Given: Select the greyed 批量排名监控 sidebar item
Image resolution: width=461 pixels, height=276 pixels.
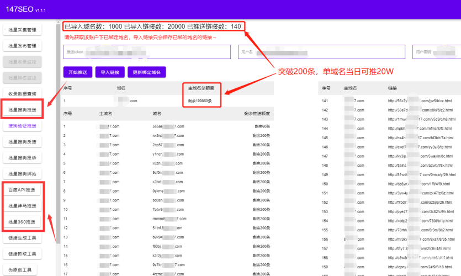Looking at the screenshot, I should click(22, 78).
